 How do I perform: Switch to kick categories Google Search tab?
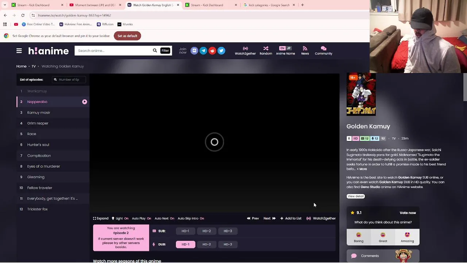269,5
